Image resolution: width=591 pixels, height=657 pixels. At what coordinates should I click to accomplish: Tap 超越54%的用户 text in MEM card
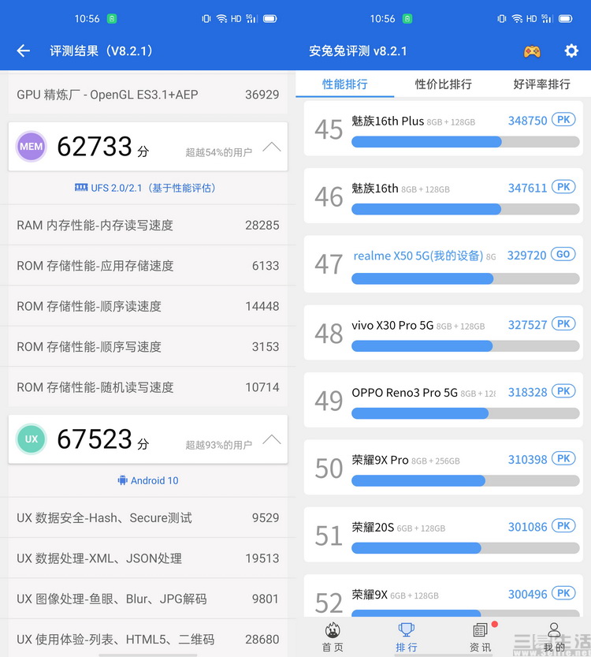coord(219,152)
